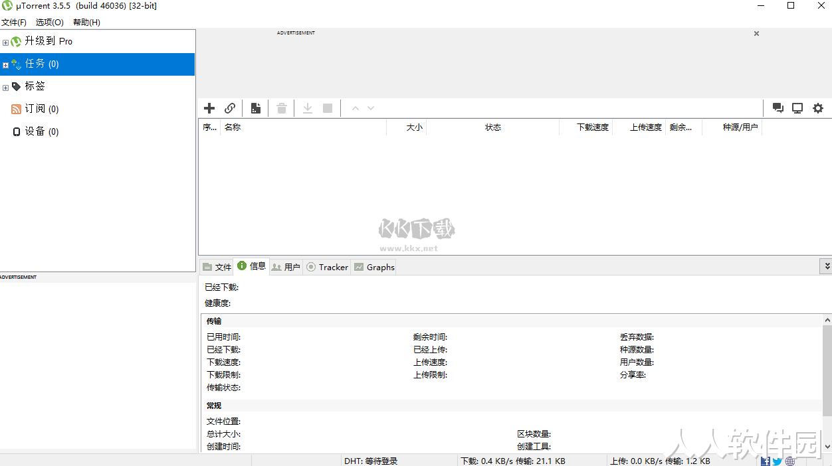Image resolution: width=832 pixels, height=466 pixels.
Task: Open the 文件(F) menu
Action: click(x=14, y=22)
